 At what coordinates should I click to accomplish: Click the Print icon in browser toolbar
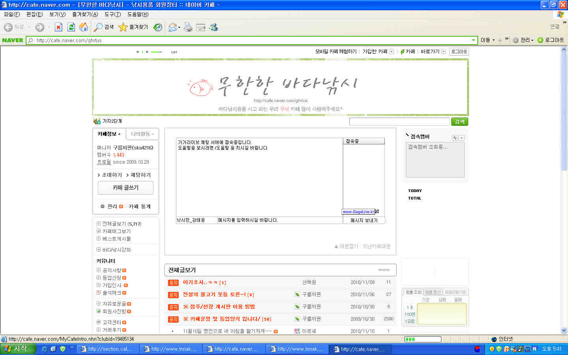[188, 27]
